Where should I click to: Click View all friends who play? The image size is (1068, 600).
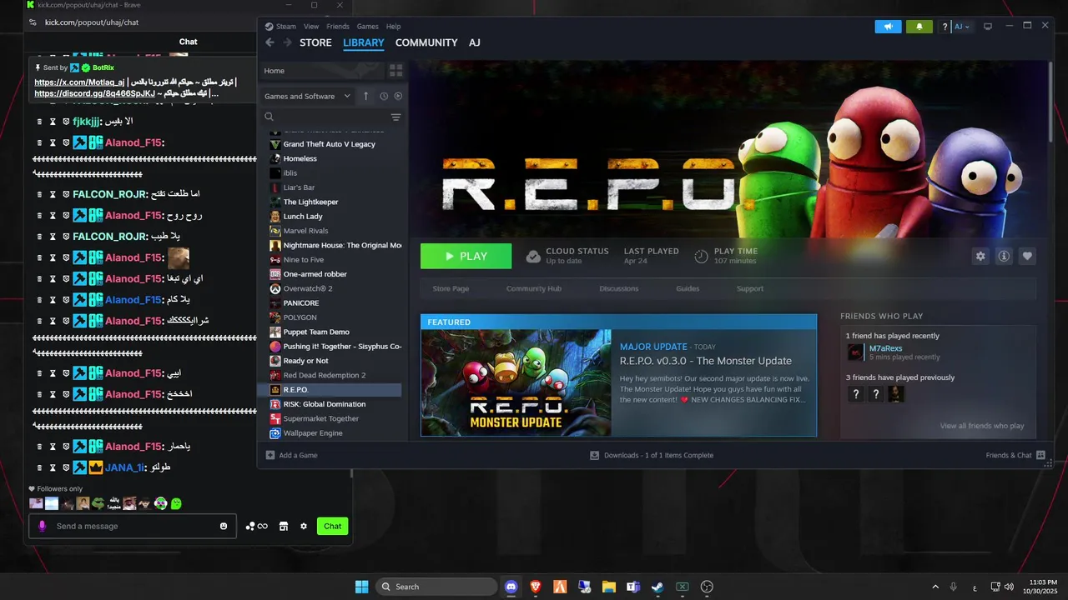pyautogui.click(x=981, y=426)
